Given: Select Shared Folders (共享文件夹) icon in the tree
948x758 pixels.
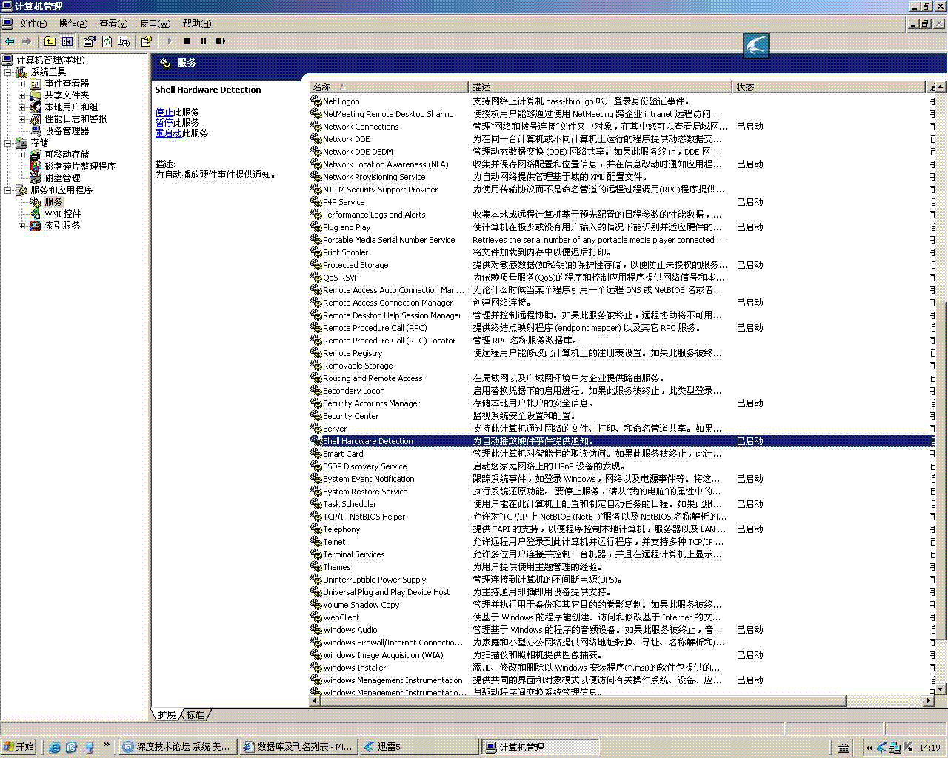Looking at the screenshot, I should [36, 95].
